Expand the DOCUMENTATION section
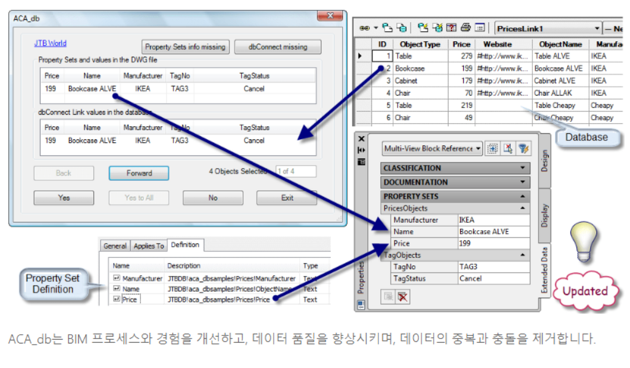The height and width of the screenshot is (368, 630). pos(523,182)
